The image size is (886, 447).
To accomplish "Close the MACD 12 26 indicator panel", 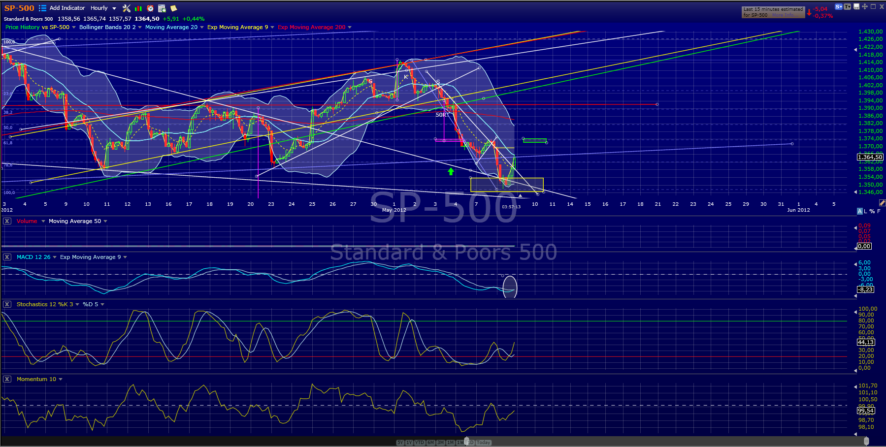I will pyautogui.click(x=7, y=257).
